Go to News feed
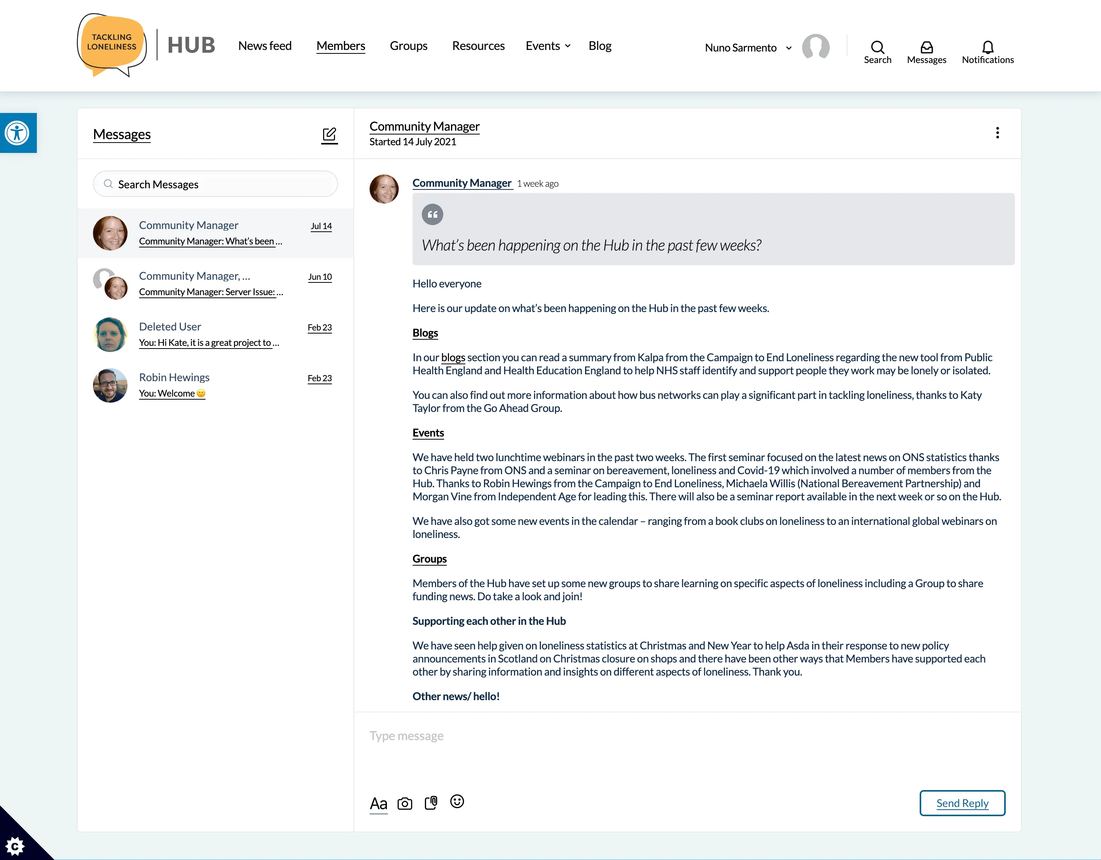 coord(265,46)
